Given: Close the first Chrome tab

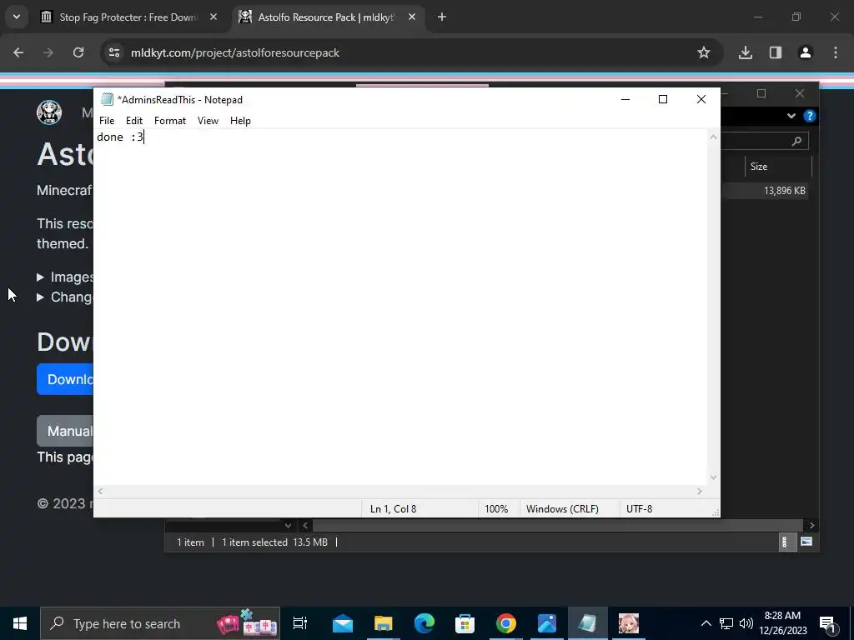Looking at the screenshot, I should pos(213,17).
